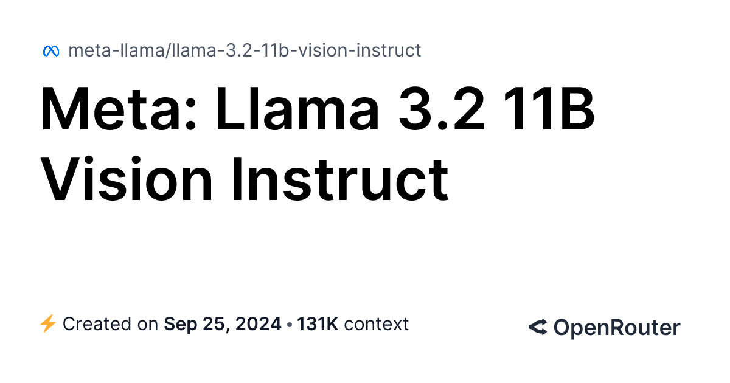Click the Meta infinity logo icon

click(x=50, y=51)
